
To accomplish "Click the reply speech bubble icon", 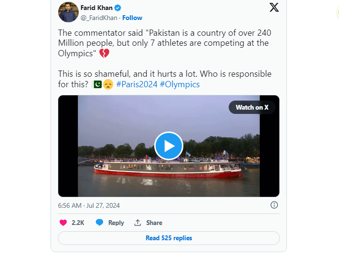I will click(99, 223).
